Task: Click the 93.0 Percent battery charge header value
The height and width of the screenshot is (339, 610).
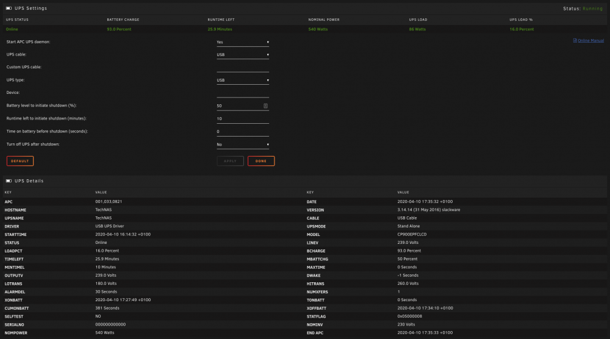Action: click(x=119, y=29)
